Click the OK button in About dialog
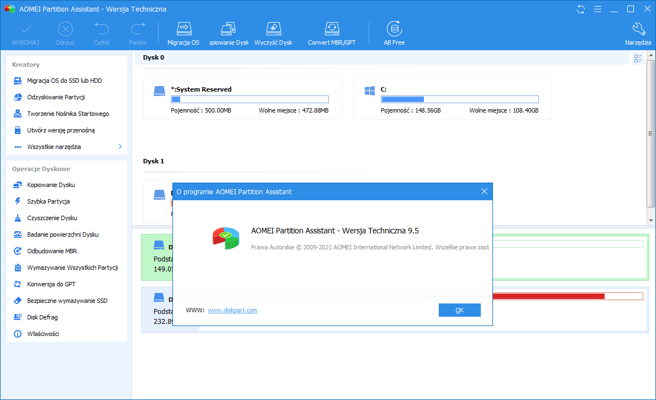The width and height of the screenshot is (656, 400). tap(459, 310)
